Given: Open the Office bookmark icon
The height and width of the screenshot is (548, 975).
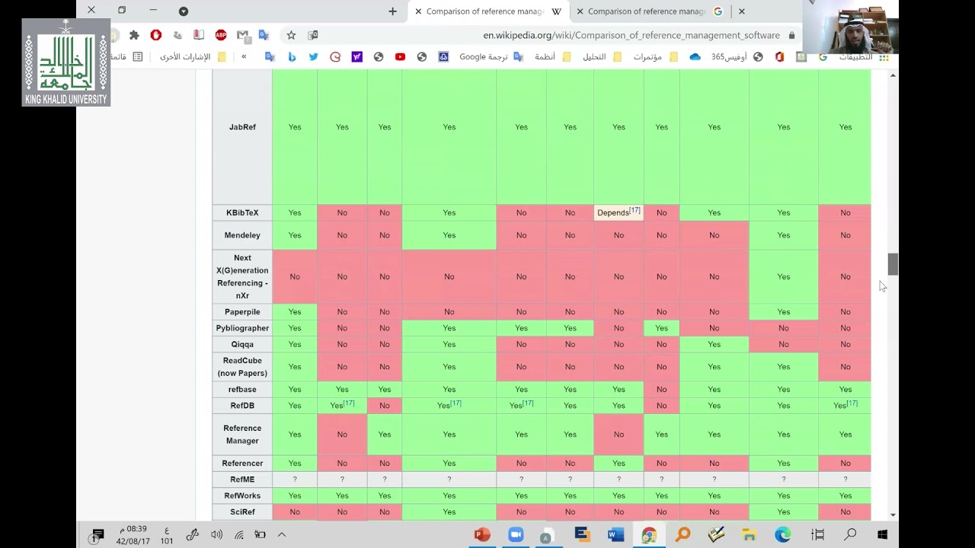Looking at the screenshot, I should (779, 57).
